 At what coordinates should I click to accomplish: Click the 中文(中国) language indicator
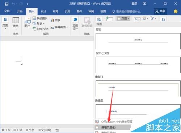(45, 130)
